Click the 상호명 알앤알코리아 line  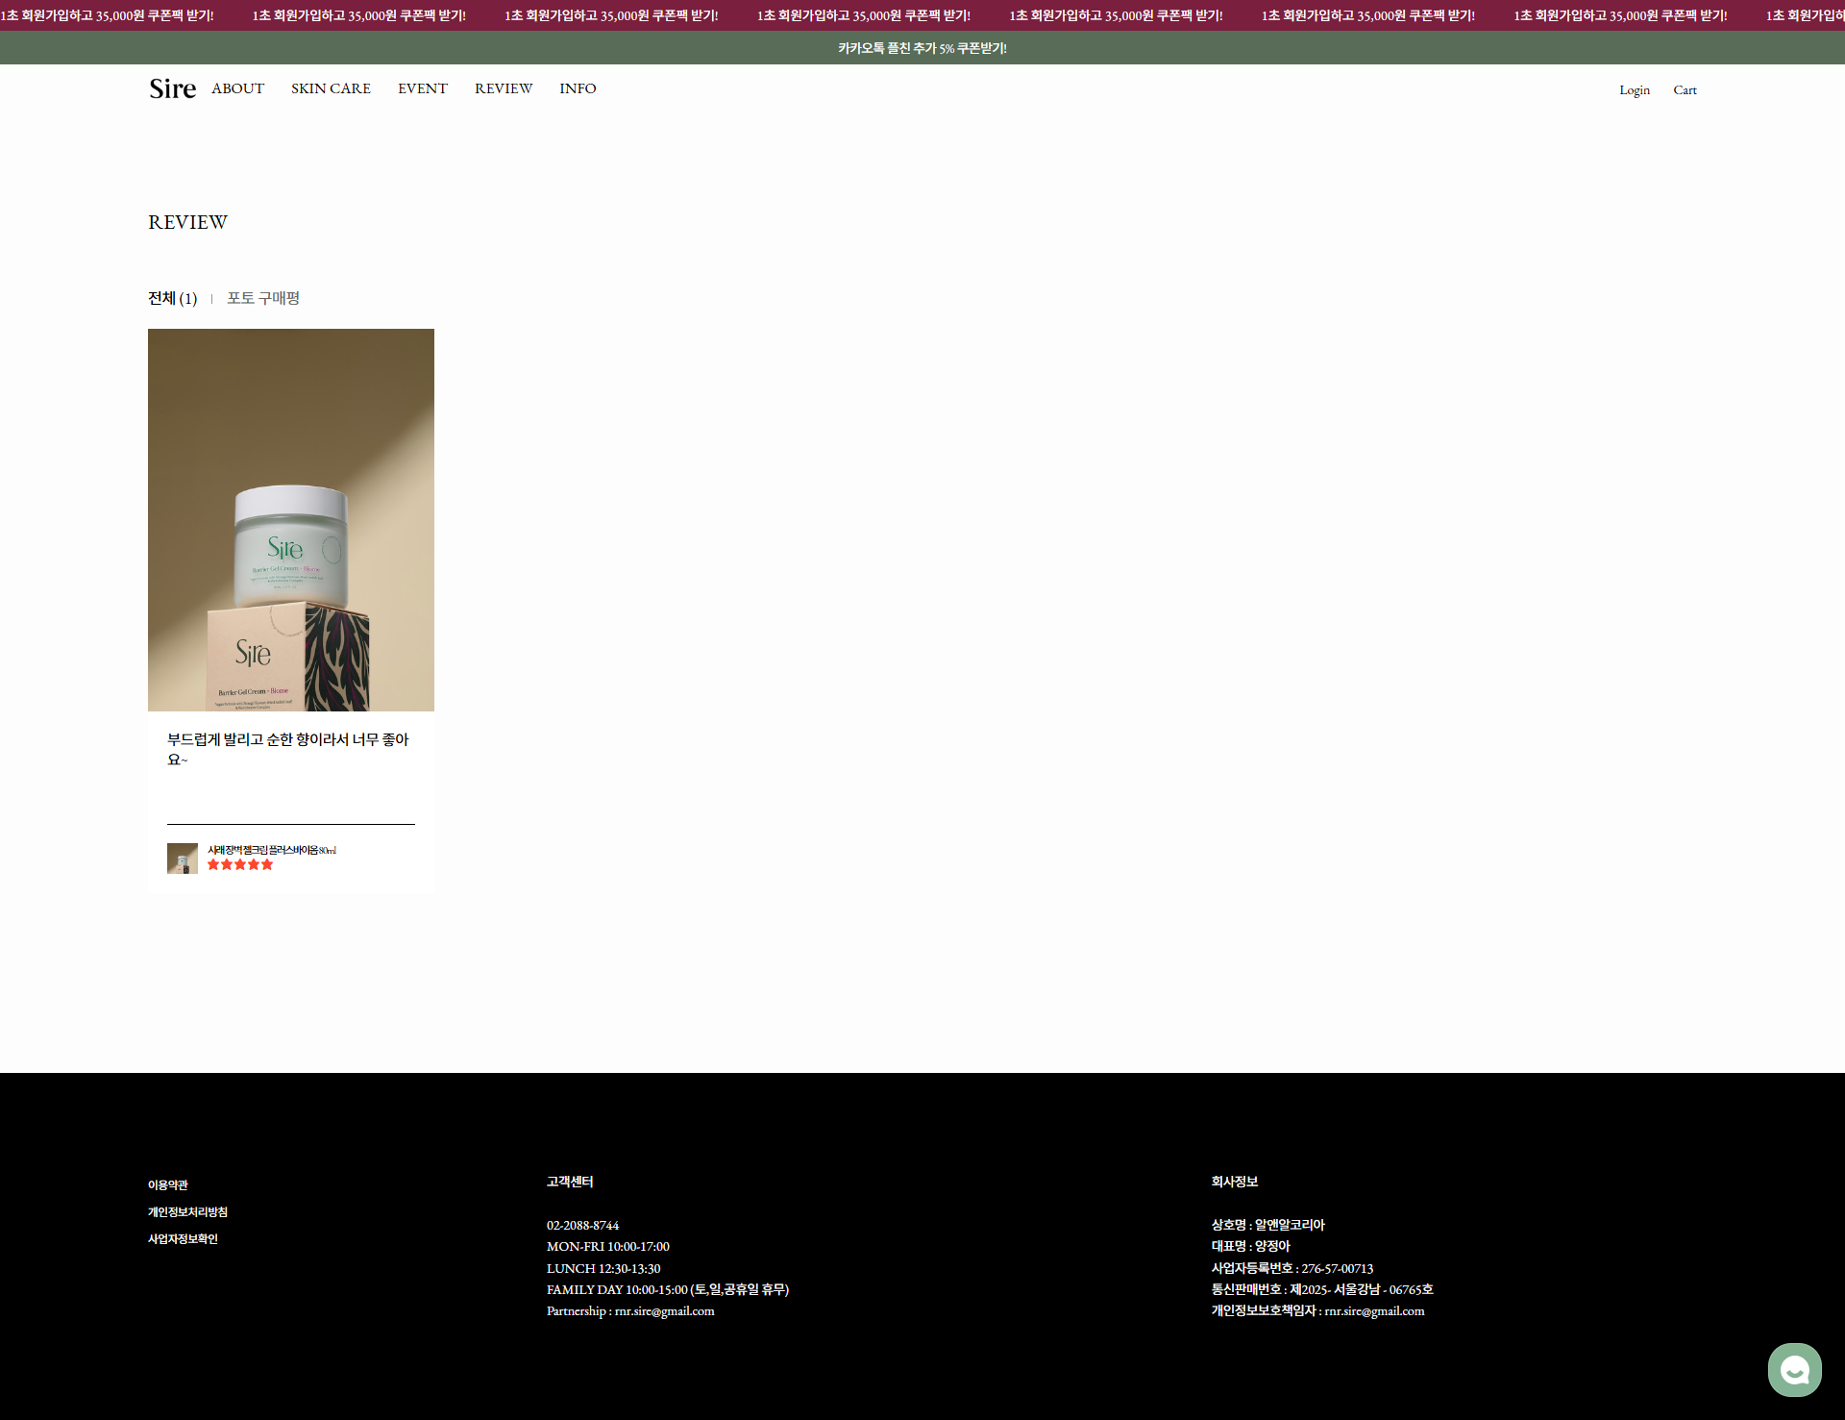1268,1225
